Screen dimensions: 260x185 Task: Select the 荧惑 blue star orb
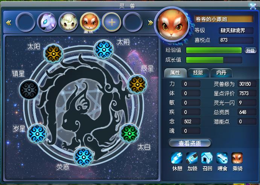click(84, 157)
